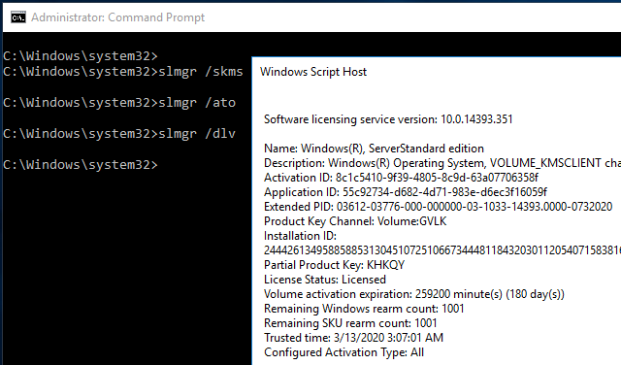Click the Windows Script Host dialog title
Viewport: 621px width, 365px height.
click(x=313, y=72)
